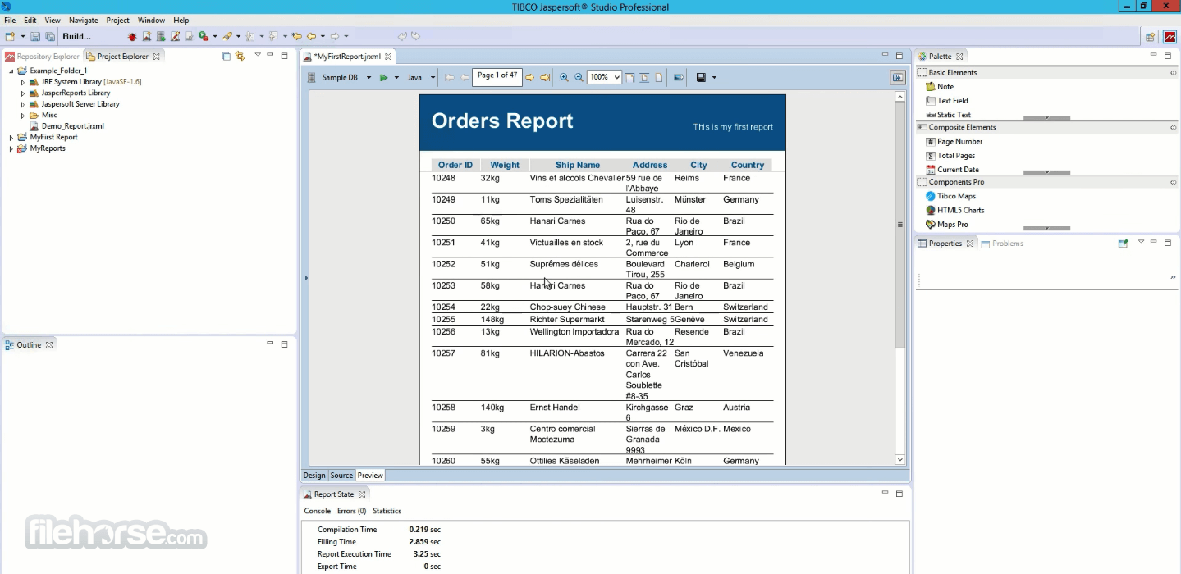Toggle the Basic Elements drawer pin
Screen dimensions: 1181x574
coord(1174,73)
